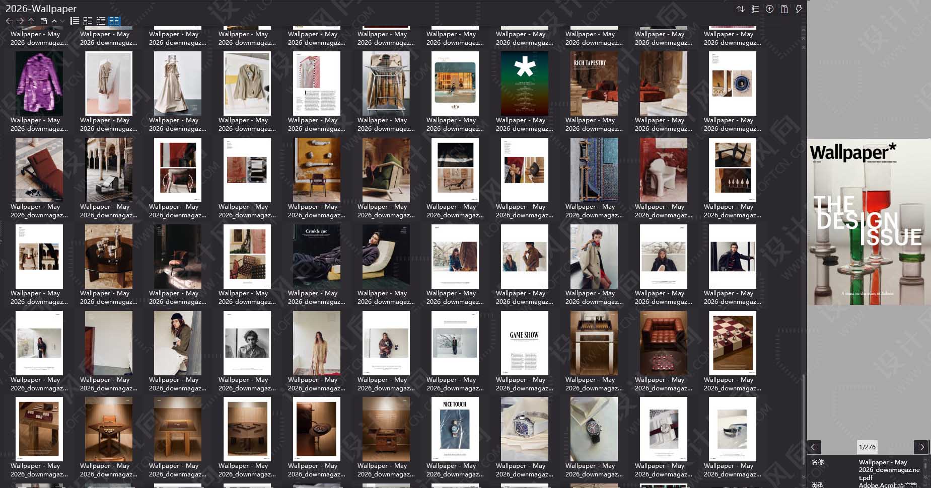
Task: Select the highlighted thumbnail grid view
Action: point(114,21)
